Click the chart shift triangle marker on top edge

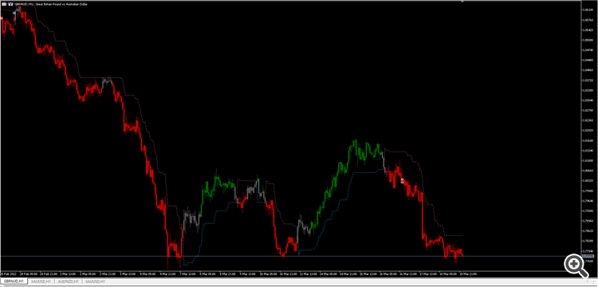coord(462,1)
